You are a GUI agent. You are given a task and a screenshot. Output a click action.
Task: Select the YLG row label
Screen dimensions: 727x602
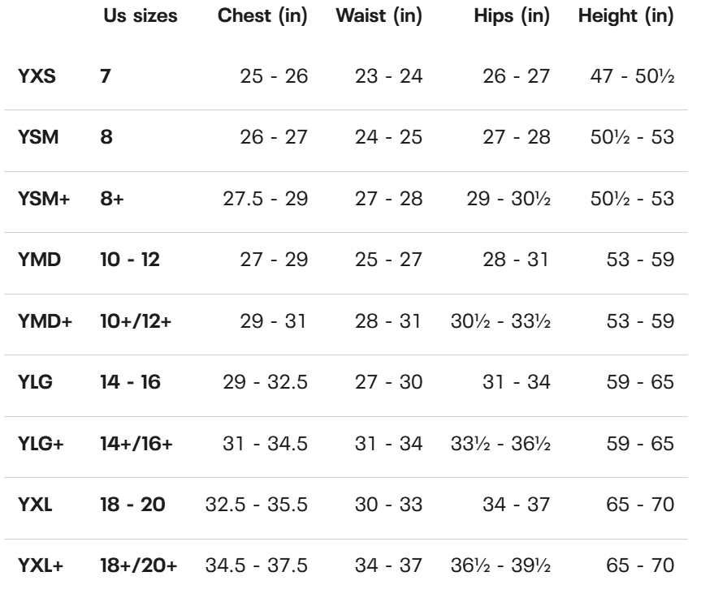[x=35, y=382]
